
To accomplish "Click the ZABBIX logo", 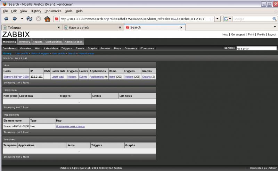I will point(16,34).
